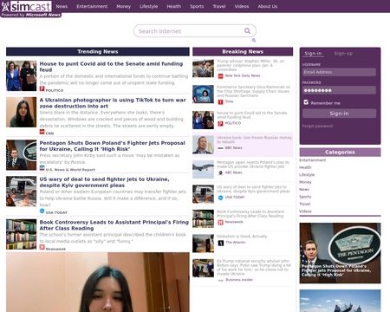This screenshot has width=390, height=312.
Task: Click the simcast logo icon
Action: pos(5,6)
